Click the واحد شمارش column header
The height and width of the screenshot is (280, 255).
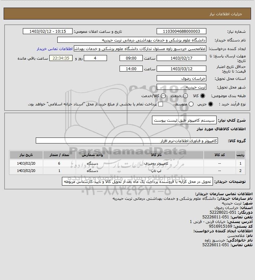click(x=92, y=155)
